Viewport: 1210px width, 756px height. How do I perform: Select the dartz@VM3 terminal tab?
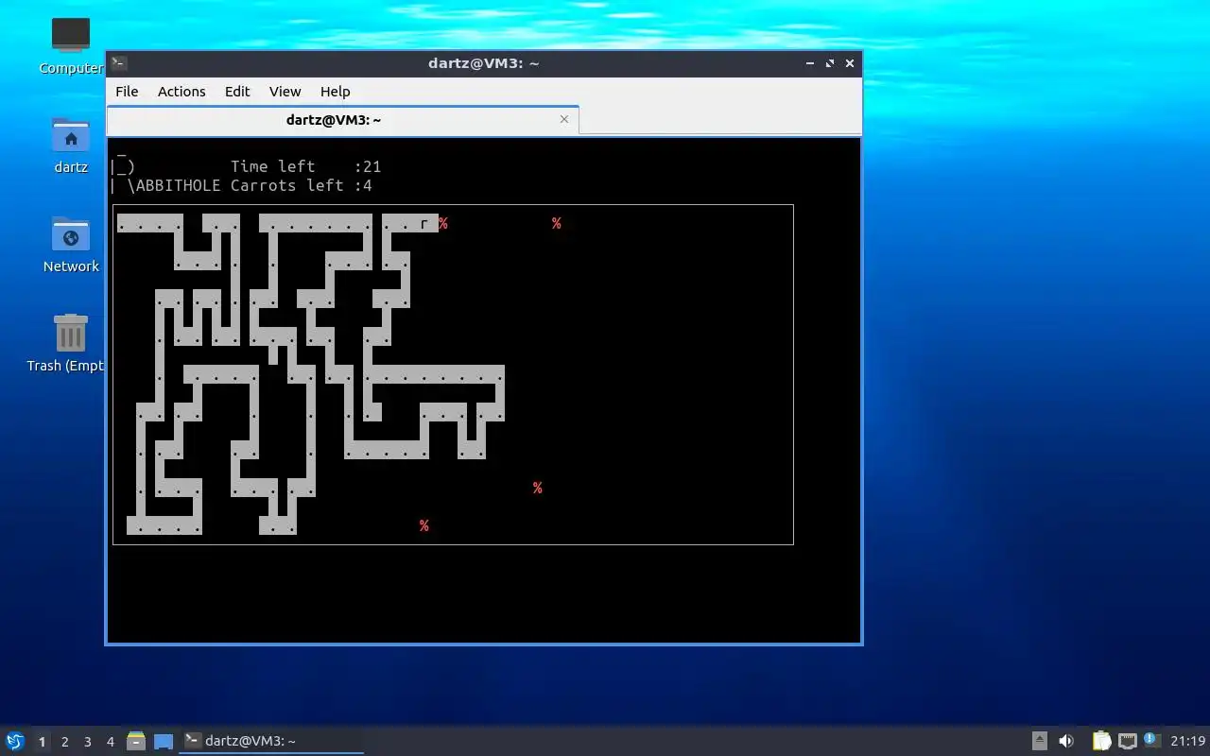coord(342,120)
